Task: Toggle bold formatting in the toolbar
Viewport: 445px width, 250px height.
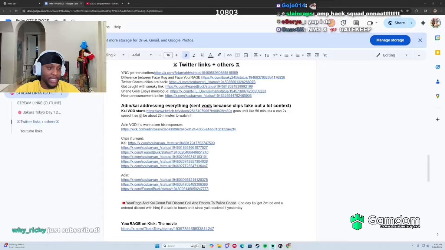Action: click(x=185, y=55)
